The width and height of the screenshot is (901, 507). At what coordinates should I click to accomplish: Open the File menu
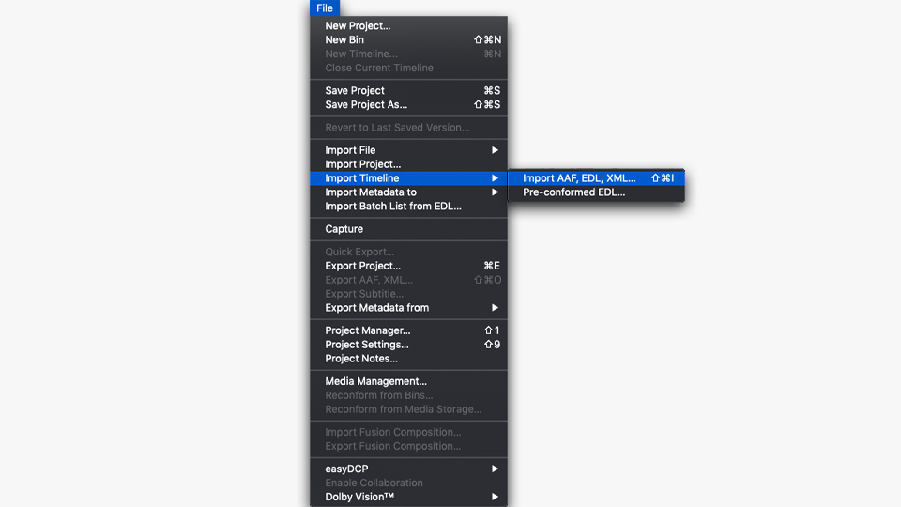[324, 8]
